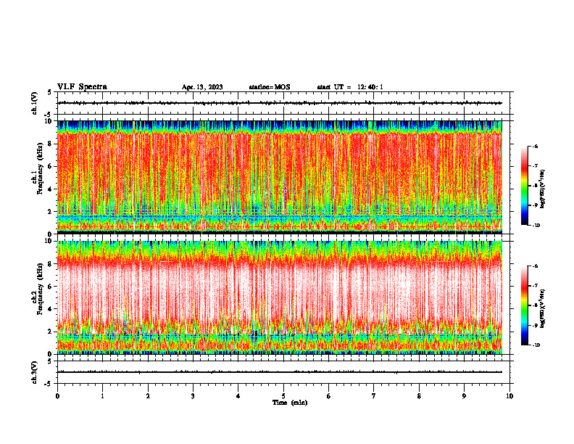Click the "ch.1(V)" label of the top panel
Screen dimensions: 574x444
click(35, 103)
